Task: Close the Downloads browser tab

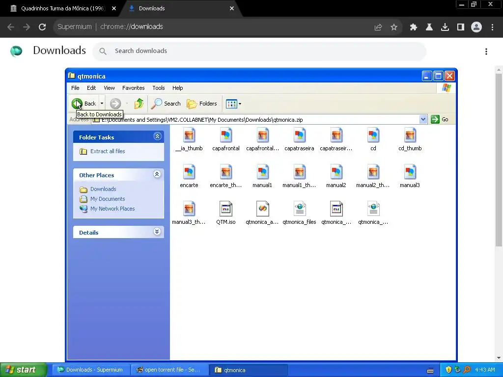Action: tap(232, 8)
